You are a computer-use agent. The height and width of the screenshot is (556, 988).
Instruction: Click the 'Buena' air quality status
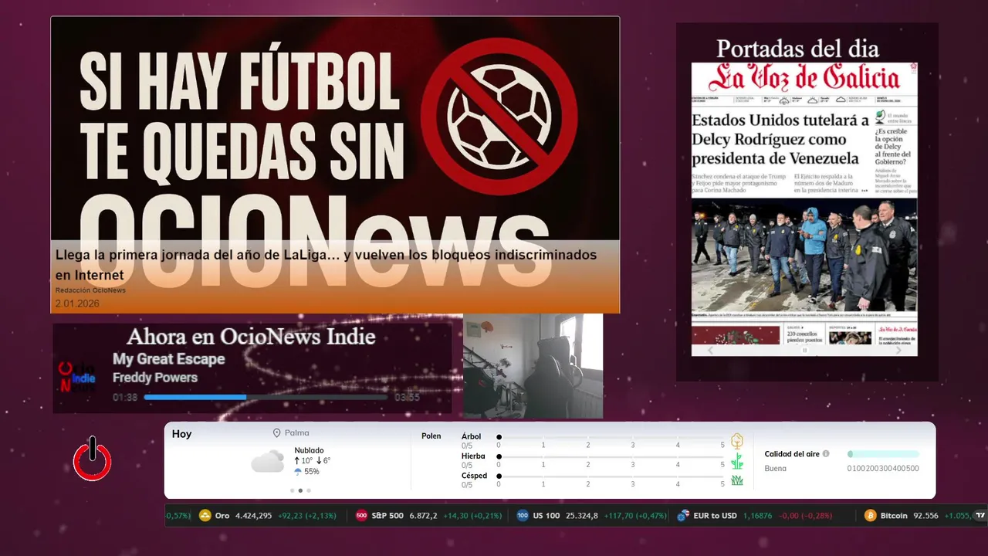pyautogui.click(x=775, y=469)
